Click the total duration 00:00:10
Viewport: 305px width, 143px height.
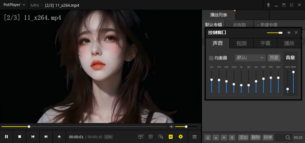(x=95, y=137)
